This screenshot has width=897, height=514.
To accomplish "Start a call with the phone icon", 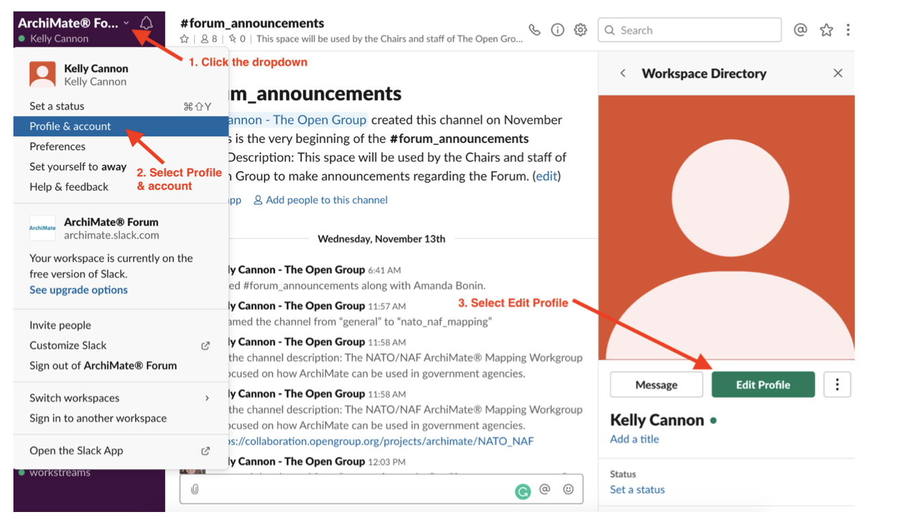I will click(x=534, y=30).
